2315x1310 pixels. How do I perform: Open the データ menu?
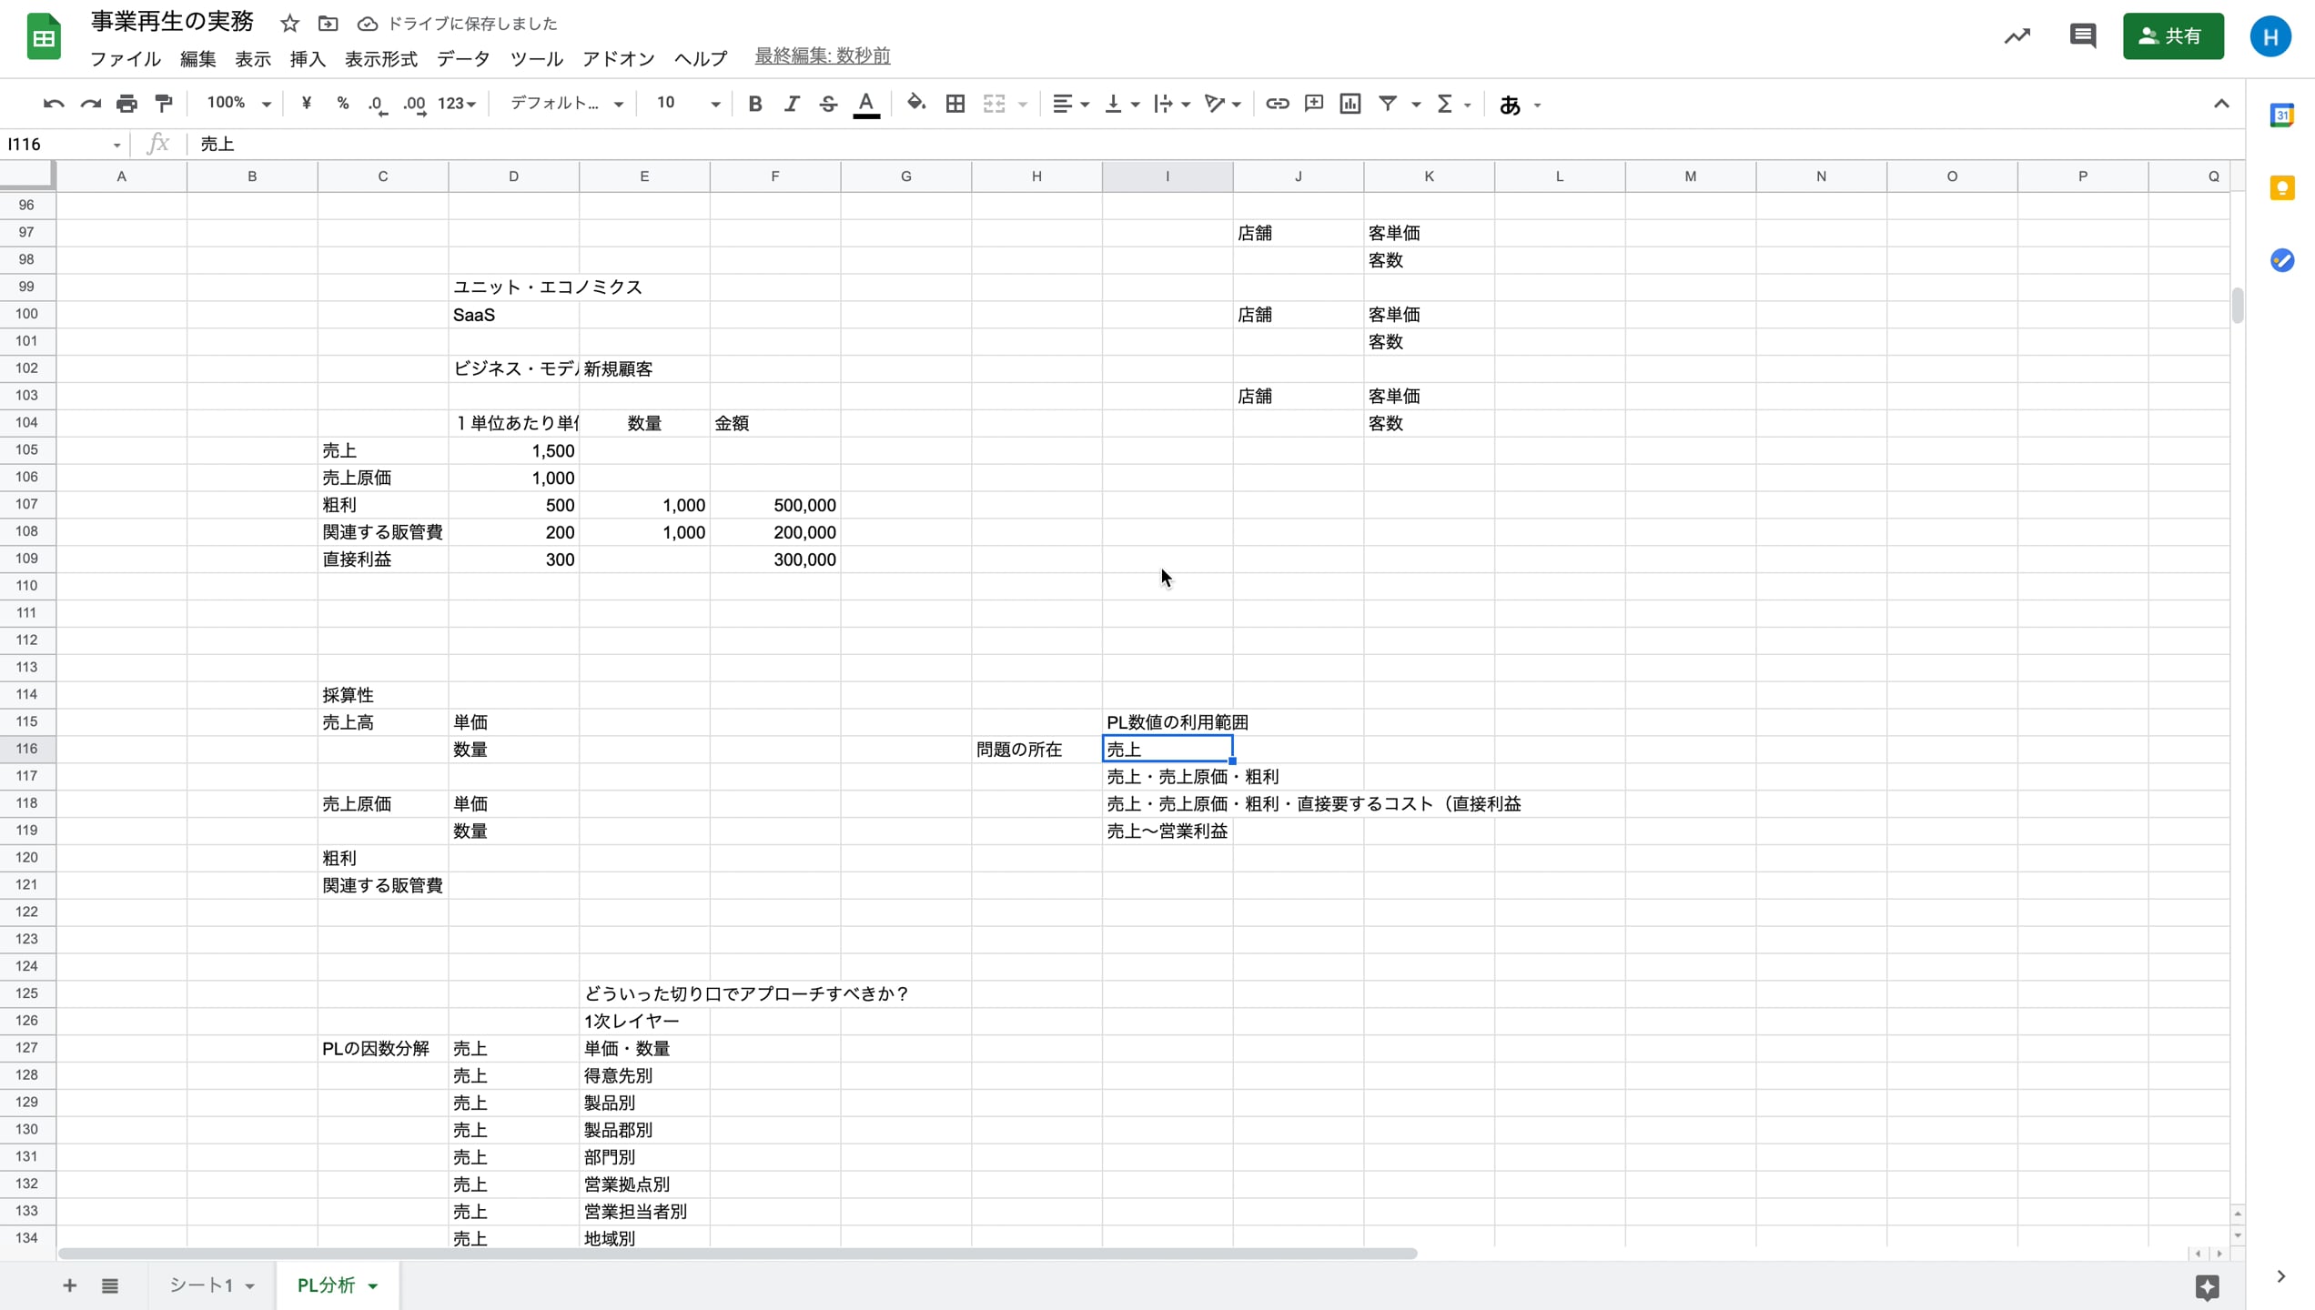[462, 58]
